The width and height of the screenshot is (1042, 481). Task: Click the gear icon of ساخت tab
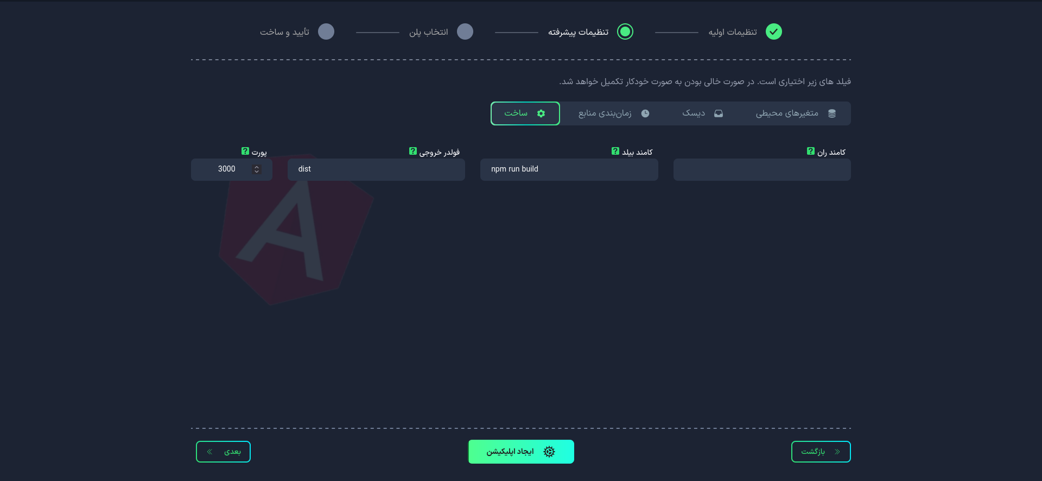541,113
